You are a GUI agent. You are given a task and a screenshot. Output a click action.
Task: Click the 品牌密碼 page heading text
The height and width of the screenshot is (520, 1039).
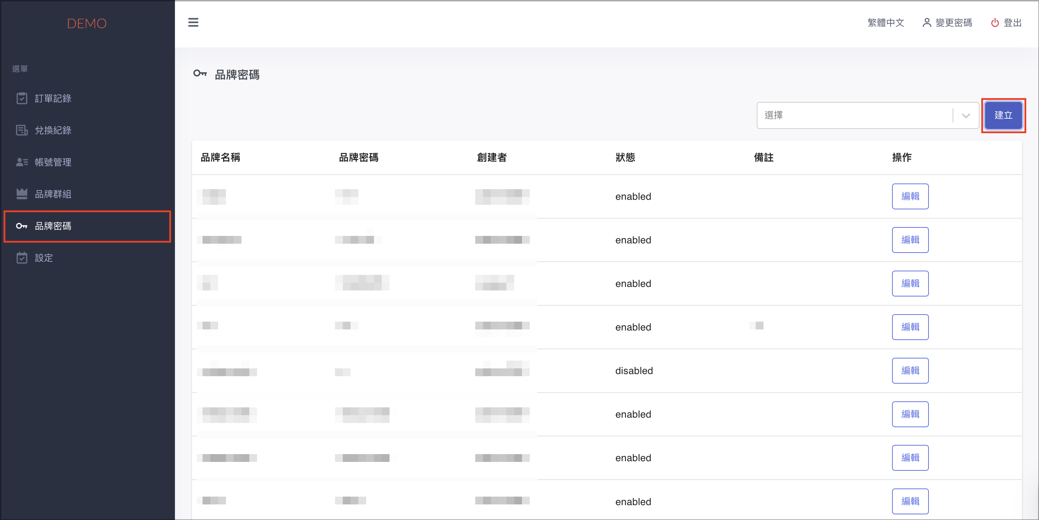click(237, 75)
